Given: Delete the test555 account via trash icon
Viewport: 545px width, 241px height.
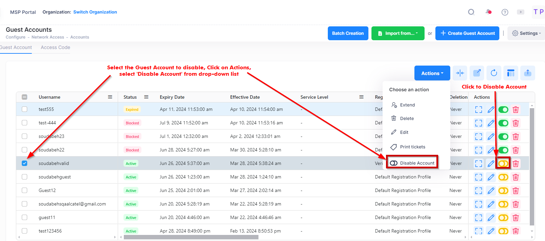Looking at the screenshot, I should pyautogui.click(x=516, y=110).
